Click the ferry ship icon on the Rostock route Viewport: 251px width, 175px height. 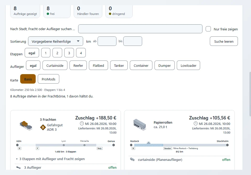click(x=148, y=143)
